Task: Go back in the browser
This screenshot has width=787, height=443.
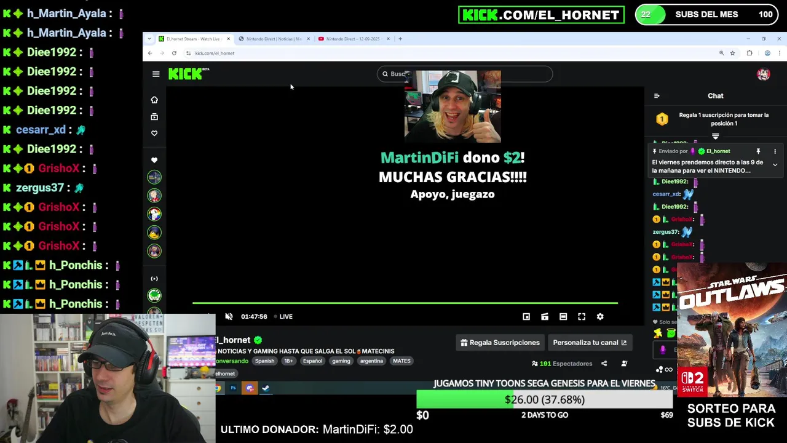Action: (x=150, y=53)
